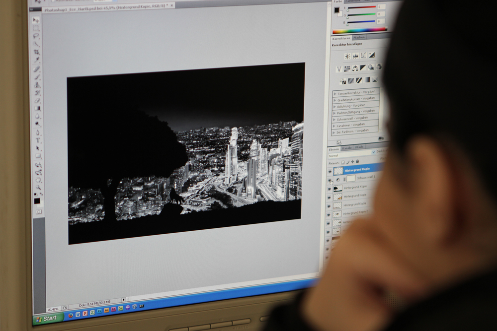This screenshot has width=497, height=331.
Task: Add a Curves adjustment
Action: coord(364,56)
